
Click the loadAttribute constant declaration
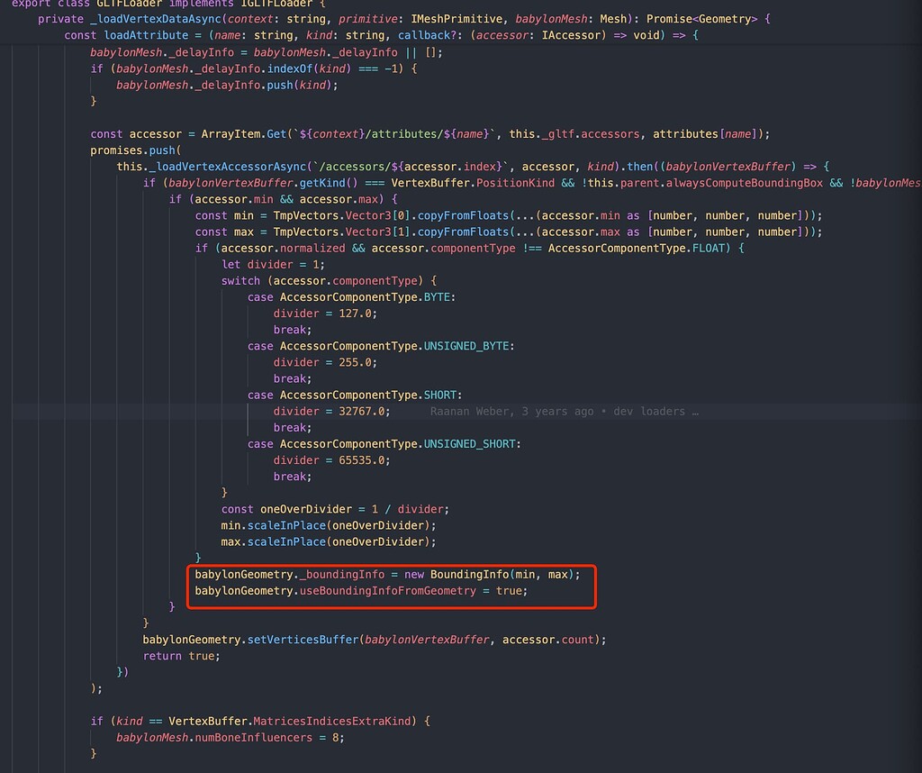click(x=141, y=35)
